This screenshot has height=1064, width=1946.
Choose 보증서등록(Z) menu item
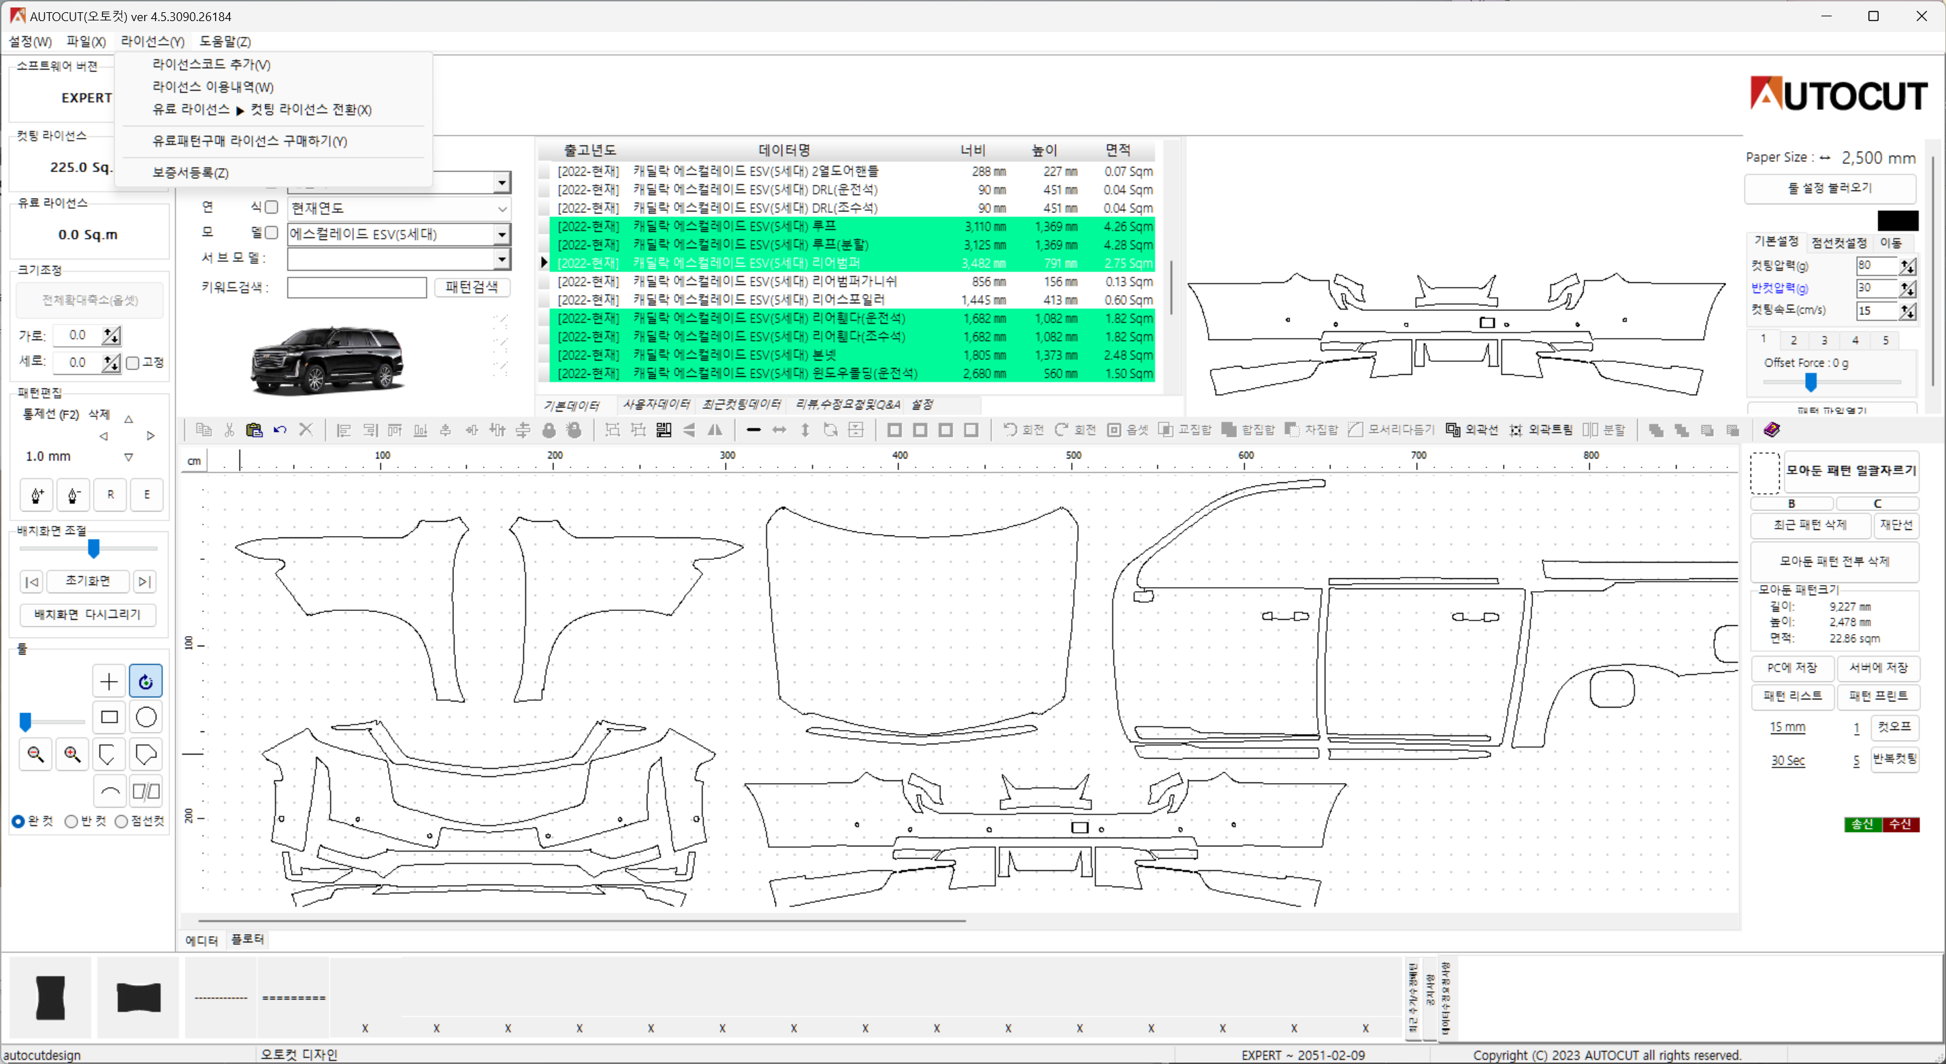pyautogui.click(x=191, y=173)
